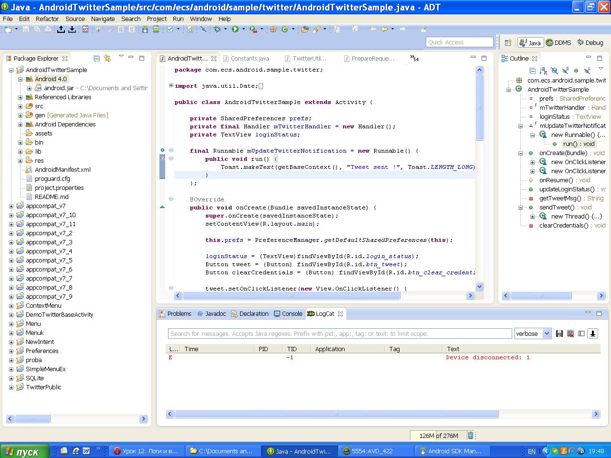611x458 pixels.
Task: Collapse the sendTweet() node in Outline
Action: click(521, 208)
